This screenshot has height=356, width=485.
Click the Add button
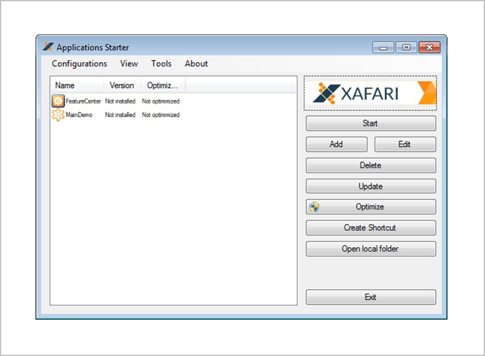tap(337, 144)
